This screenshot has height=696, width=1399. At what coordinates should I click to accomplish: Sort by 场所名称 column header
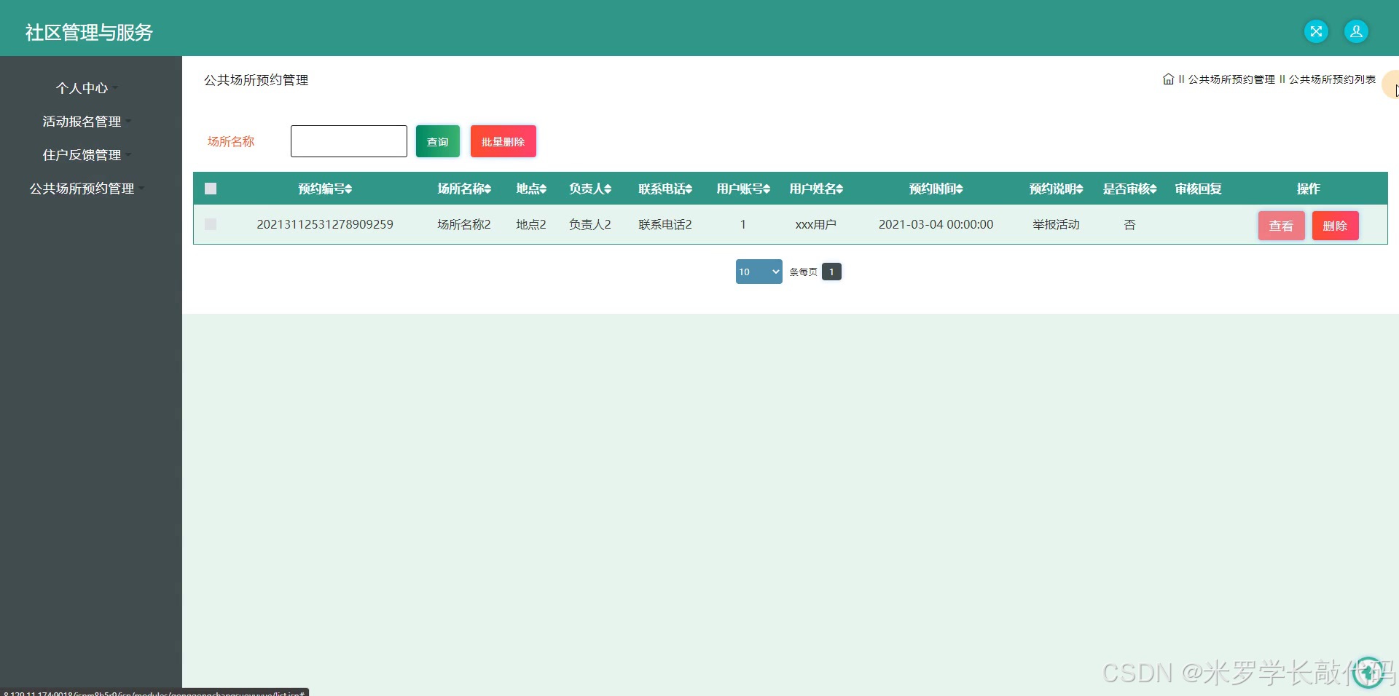[x=464, y=189]
